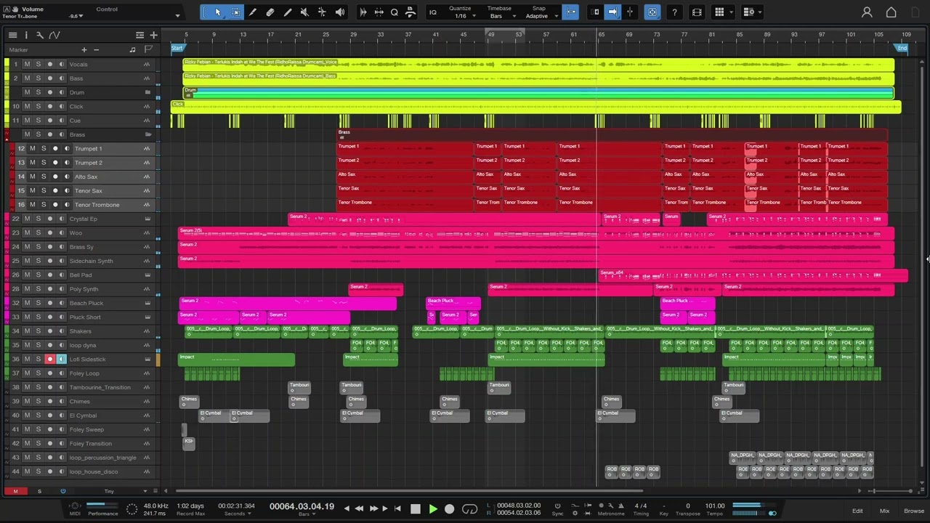
Task: Open the Snap Adaptive dropdown
Action: coord(541,12)
